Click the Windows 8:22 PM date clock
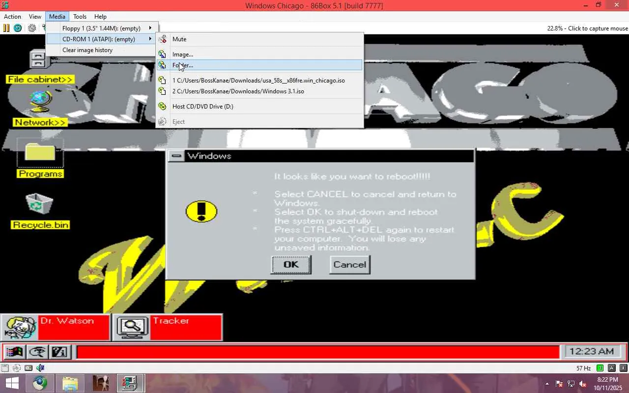The image size is (629, 393). [x=607, y=384]
